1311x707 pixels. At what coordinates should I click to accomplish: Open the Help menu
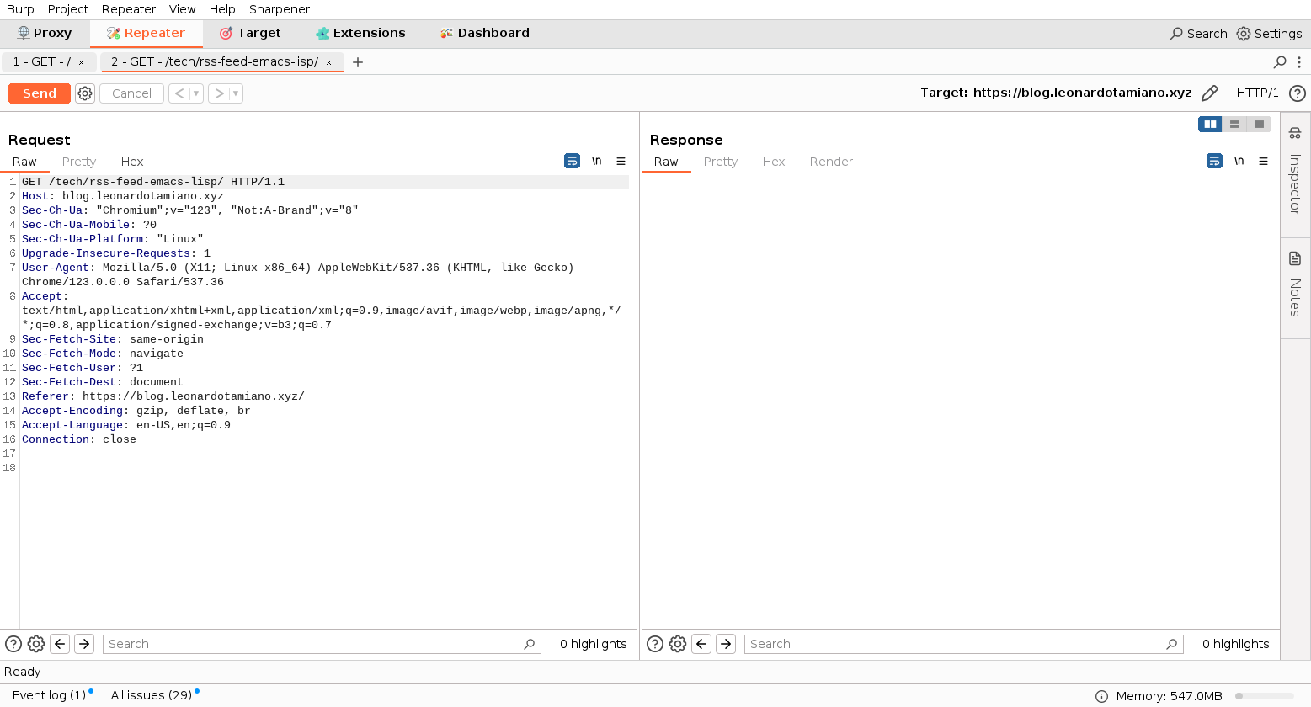(x=222, y=9)
